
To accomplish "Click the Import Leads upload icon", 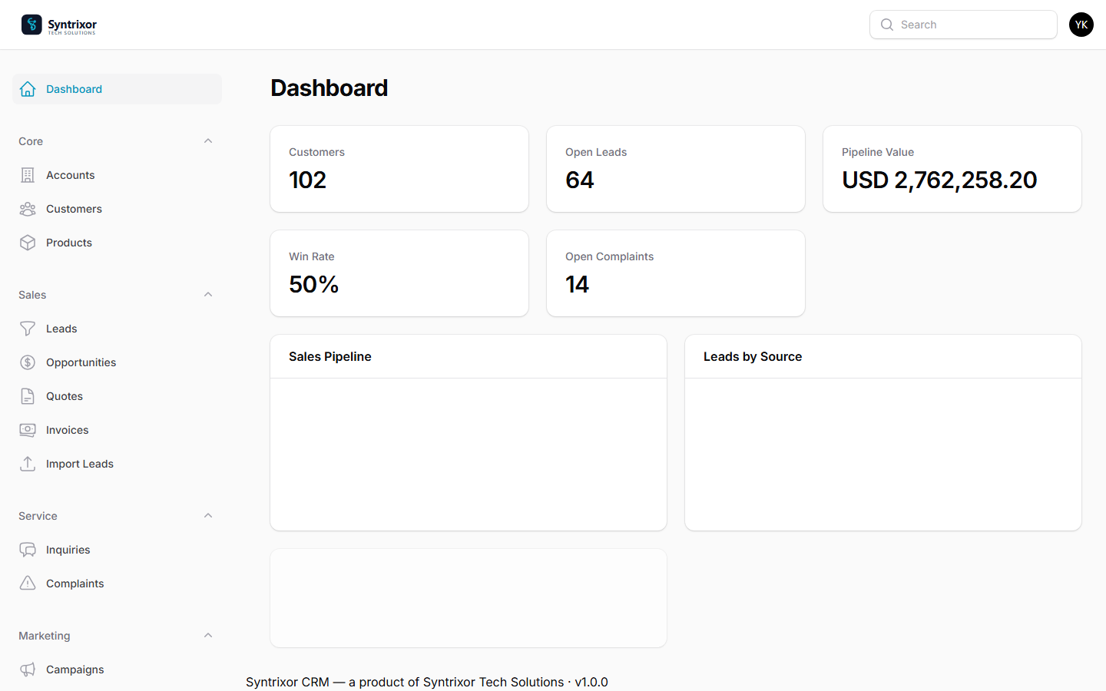I will [x=28, y=464].
